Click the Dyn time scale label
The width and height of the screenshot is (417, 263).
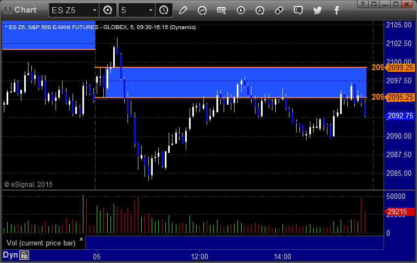[10, 255]
